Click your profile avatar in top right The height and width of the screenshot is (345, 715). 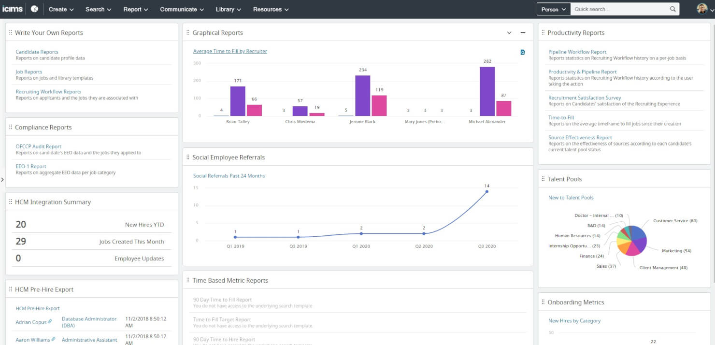(702, 8)
